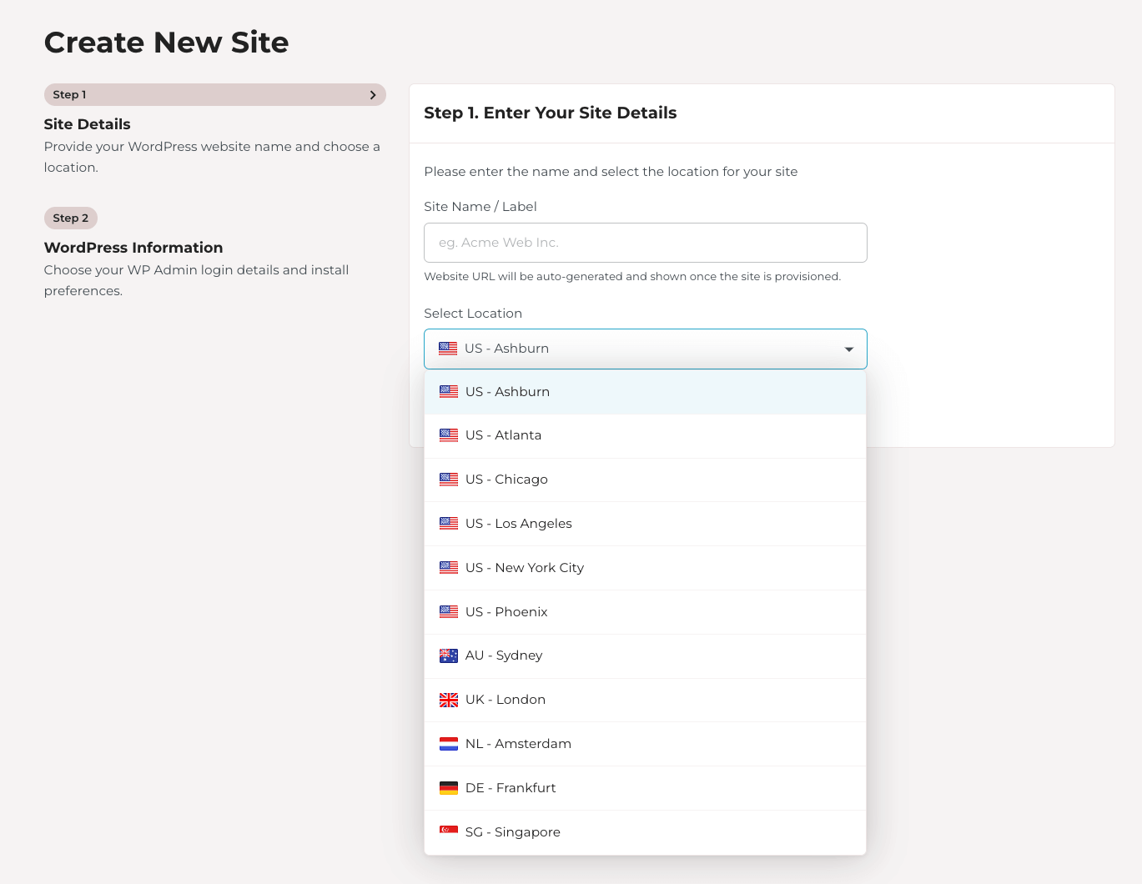This screenshot has height=884, width=1142.
Task: Choose US - Atlanta location option
Action: (x=646, y=435)
